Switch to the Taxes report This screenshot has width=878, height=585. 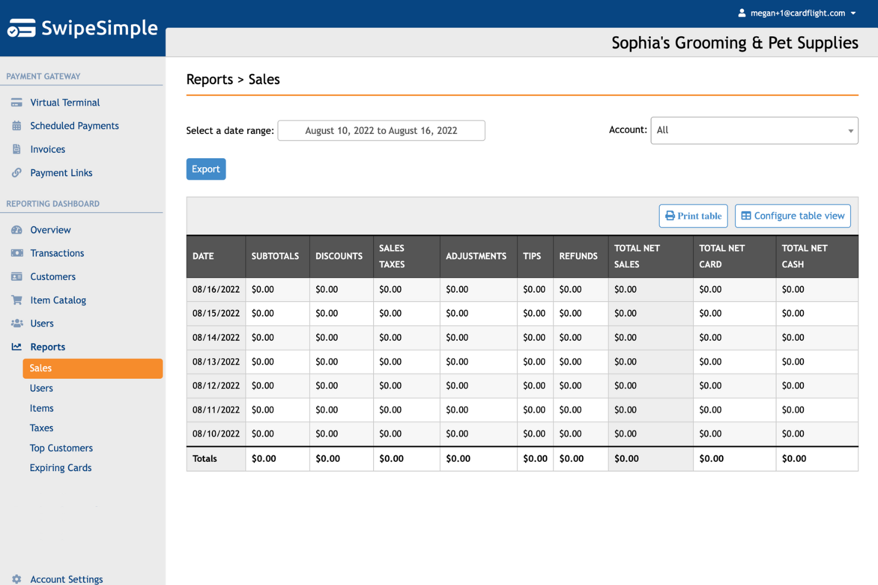click(42, 427)
